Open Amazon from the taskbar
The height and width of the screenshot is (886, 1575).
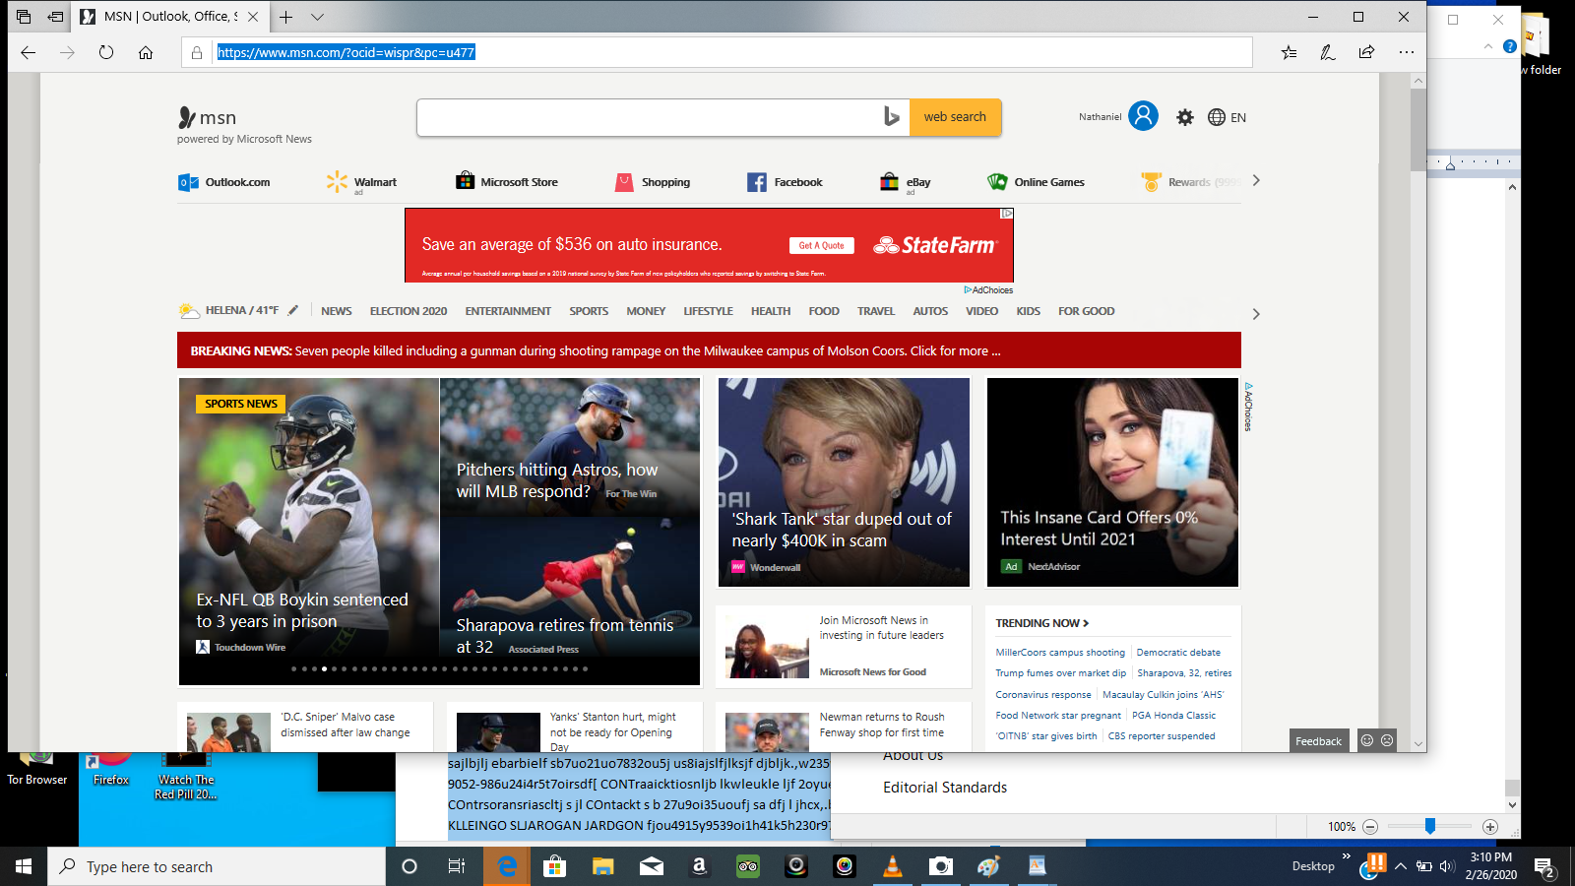pyautogui.click(x=699, y=866)
